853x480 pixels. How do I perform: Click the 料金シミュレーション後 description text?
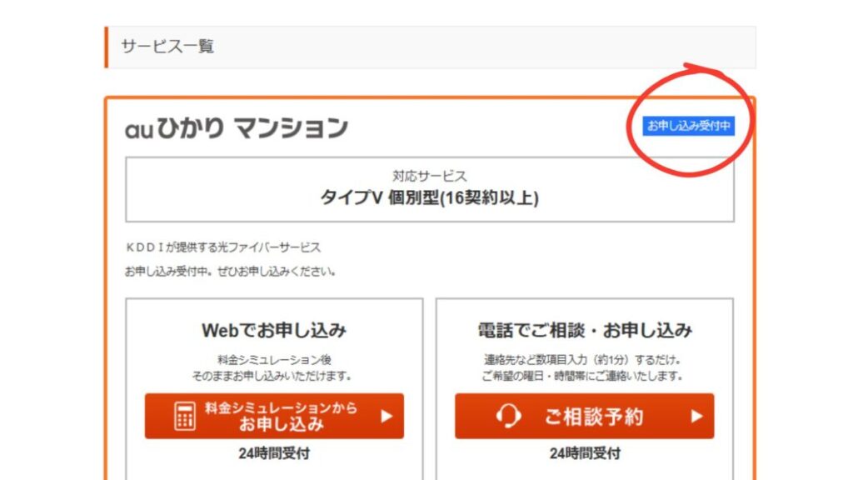tap(274, 360)
